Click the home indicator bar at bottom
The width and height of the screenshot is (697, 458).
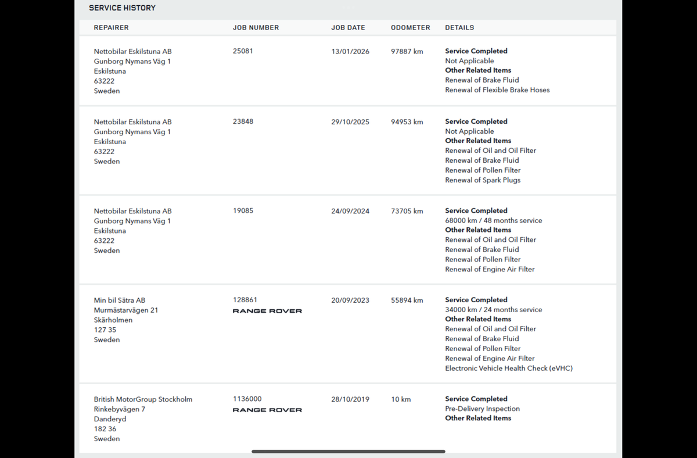coord(348,451)
